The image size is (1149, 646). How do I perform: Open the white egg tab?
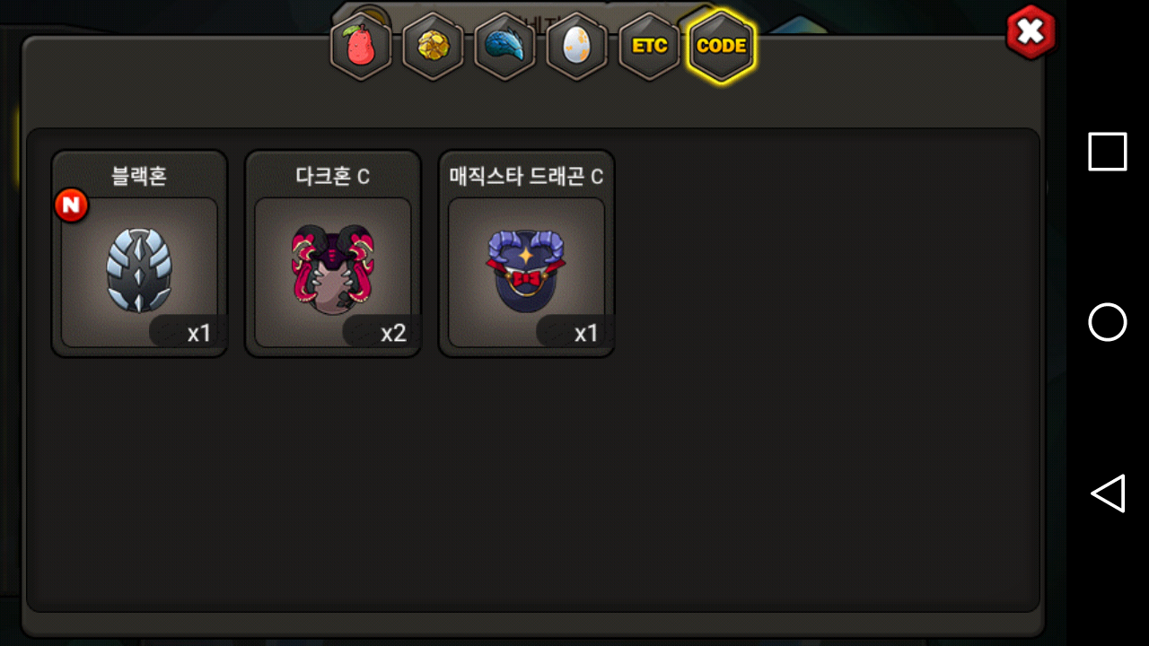click(576, 46)
